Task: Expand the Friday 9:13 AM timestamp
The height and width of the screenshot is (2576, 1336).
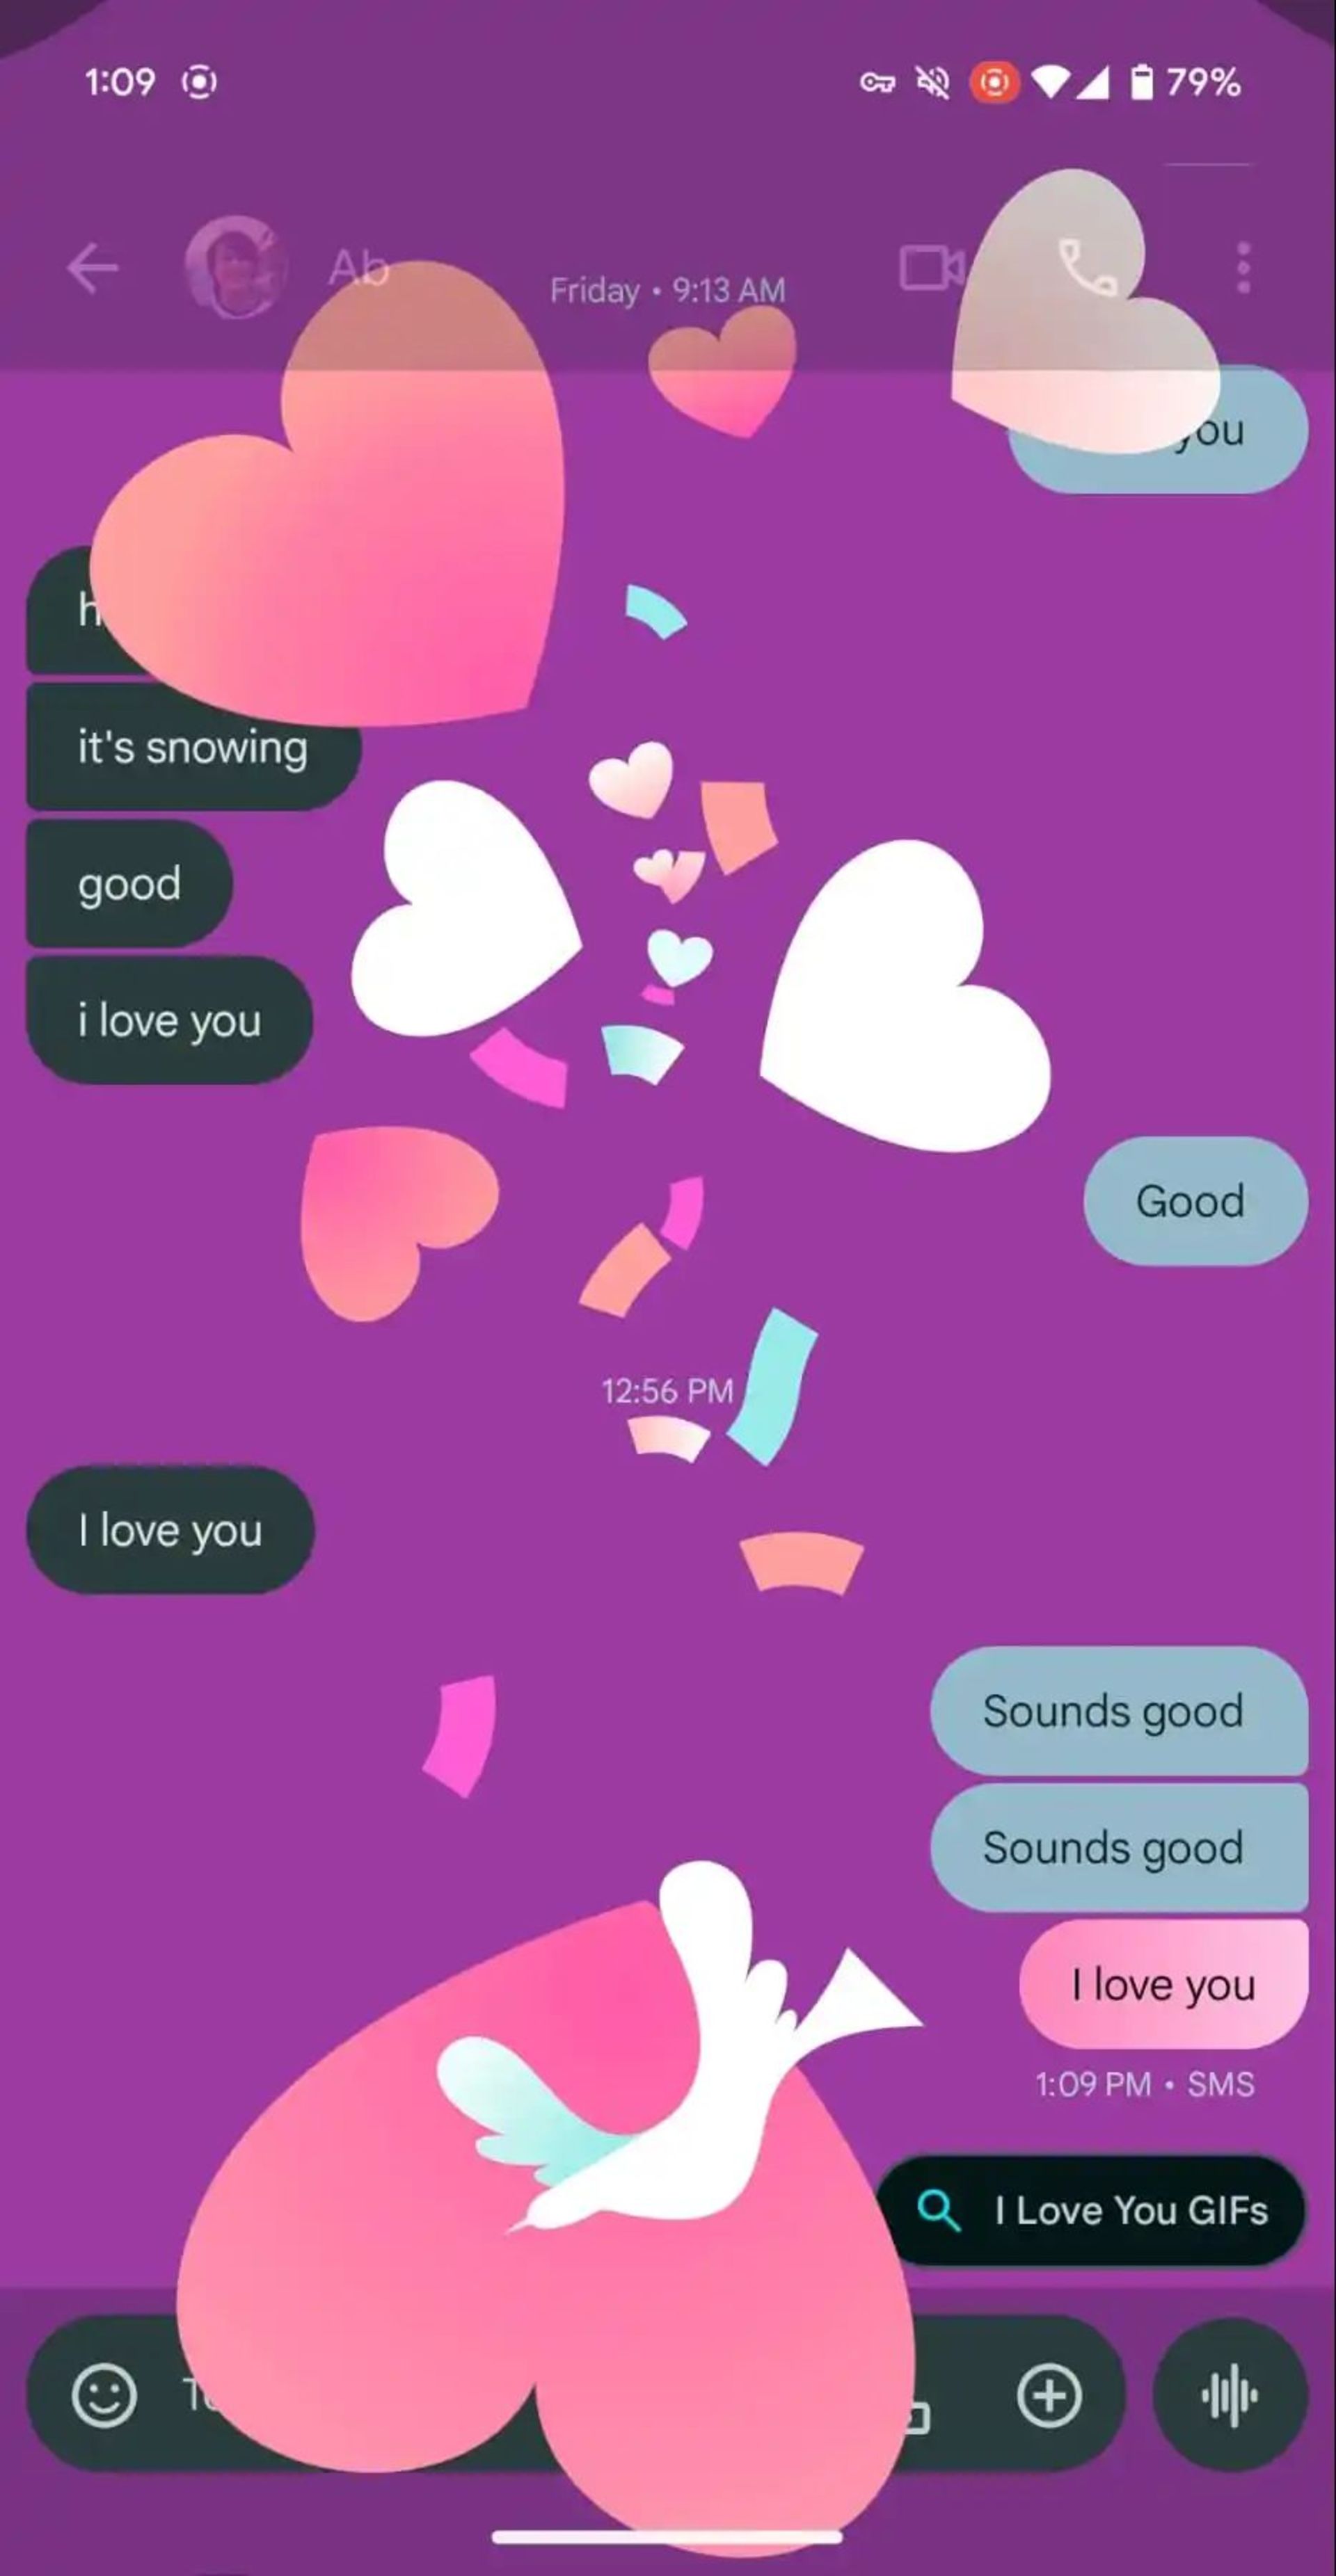Action: click(668, 288)
